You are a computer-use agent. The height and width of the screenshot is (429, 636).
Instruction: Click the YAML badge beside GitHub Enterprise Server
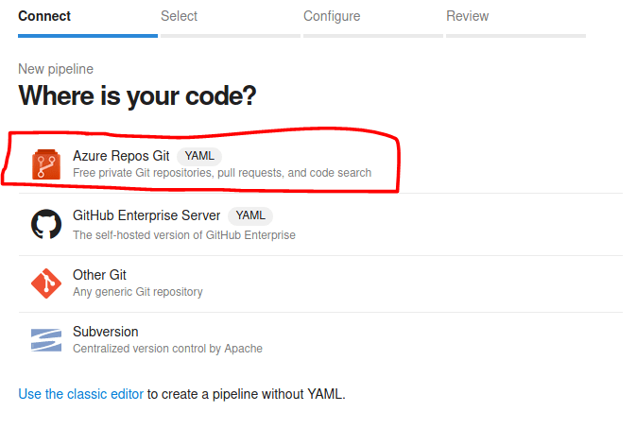pos(250,215)
